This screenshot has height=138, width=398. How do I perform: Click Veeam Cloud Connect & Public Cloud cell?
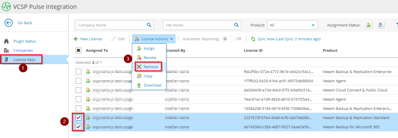click(x=355, y=90)
